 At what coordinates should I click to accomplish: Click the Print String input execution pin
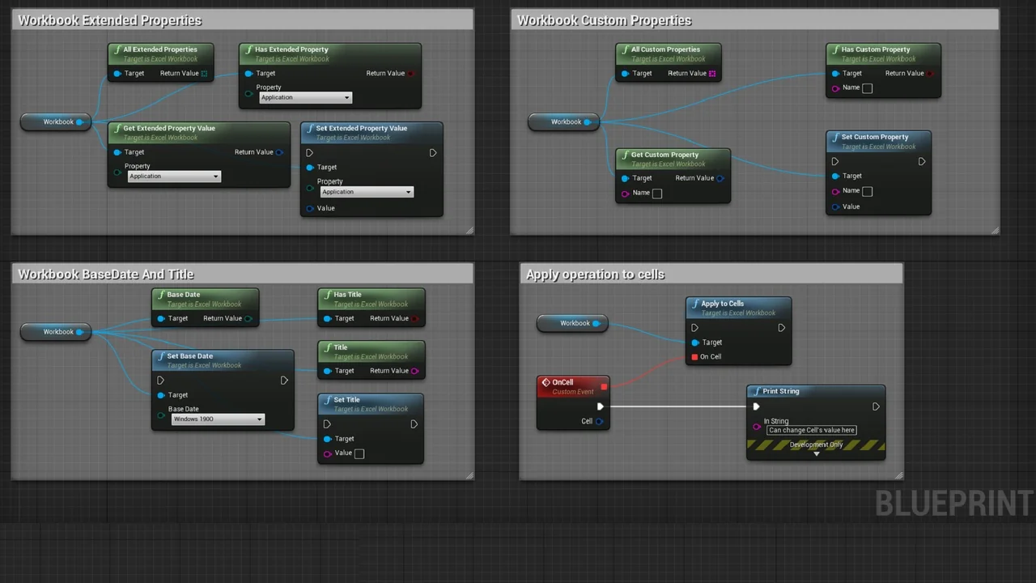point(756,406)
